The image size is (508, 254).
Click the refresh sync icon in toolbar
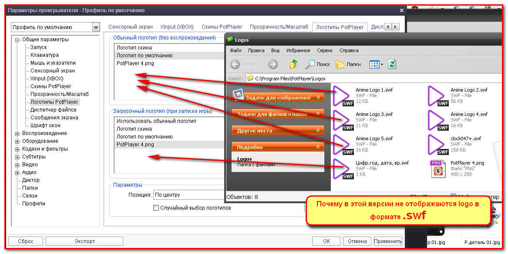pos(392,64)
